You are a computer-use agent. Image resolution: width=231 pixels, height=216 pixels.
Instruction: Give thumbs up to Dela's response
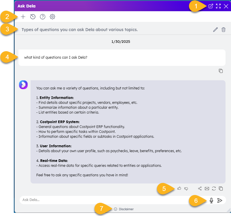[179, 188]
